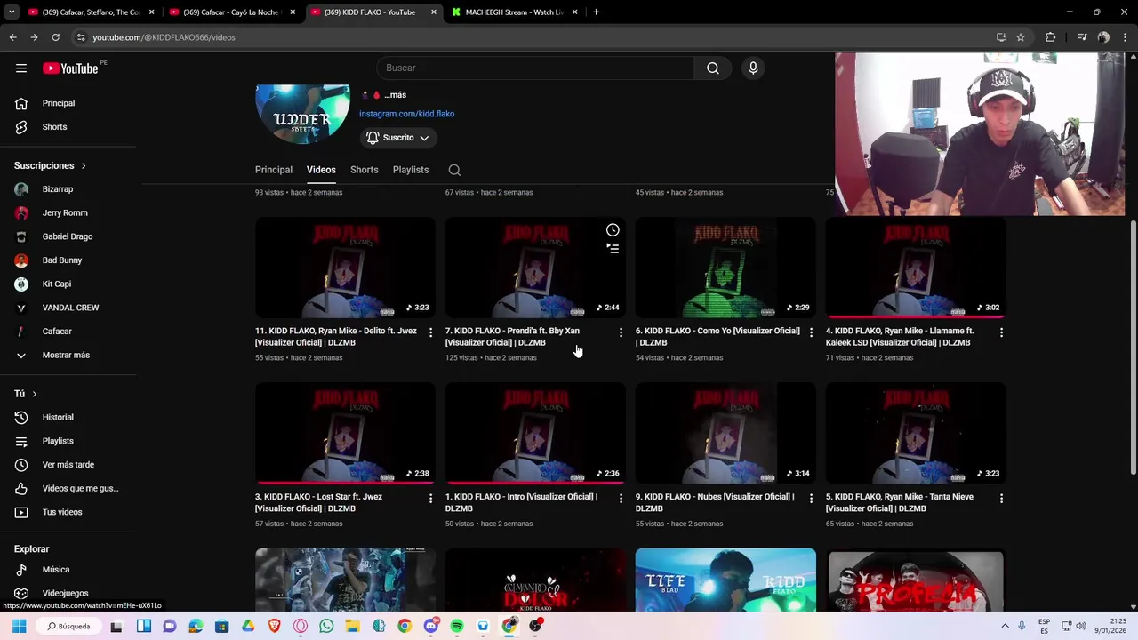Viewport: 1138px width, 640px height.
Task: Play the Nubes visualizer thumbnail
Action: 725,434
